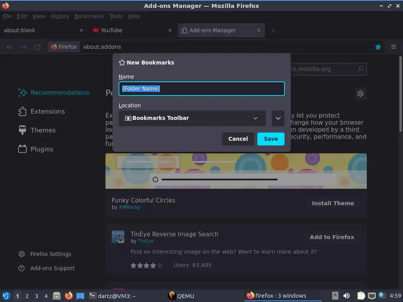The image size is (403, 302).
Task: Switch to the about:blank tab
Action: click(44, 30)
